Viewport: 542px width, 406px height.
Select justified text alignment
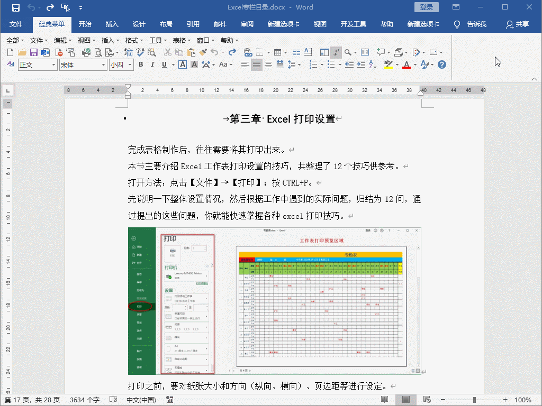[257, 64]
